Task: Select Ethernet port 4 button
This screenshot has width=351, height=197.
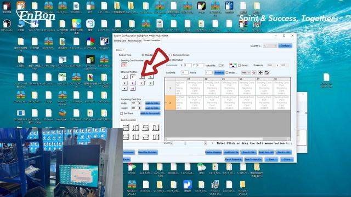Action: point(151,77)
